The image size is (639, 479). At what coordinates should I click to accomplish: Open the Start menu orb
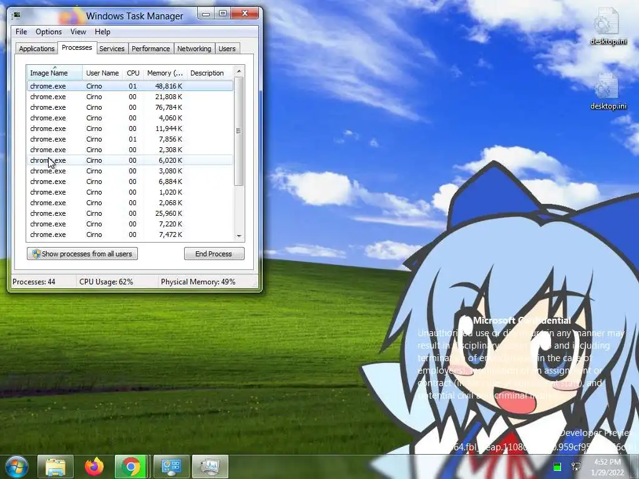(17, 467)
